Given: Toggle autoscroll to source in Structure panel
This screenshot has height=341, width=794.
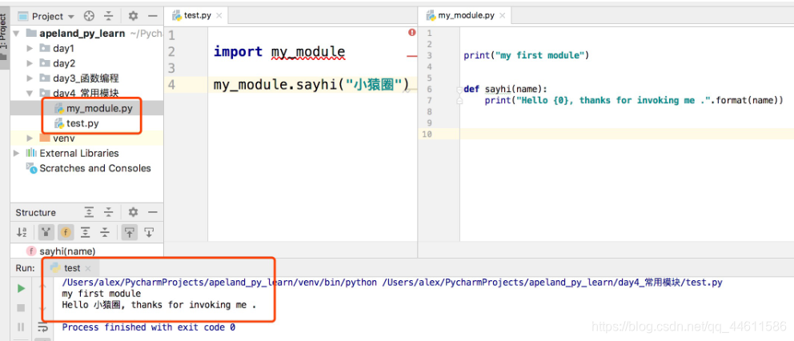Looking at the screenshot, I should [128, 232].
